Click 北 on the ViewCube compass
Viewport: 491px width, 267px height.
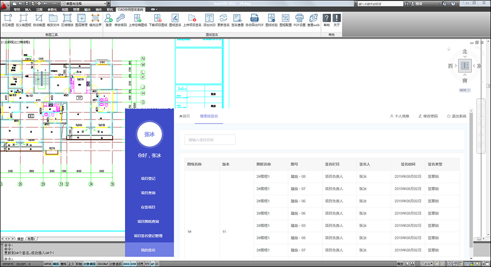pyautogui.click(x=465, y=52)
